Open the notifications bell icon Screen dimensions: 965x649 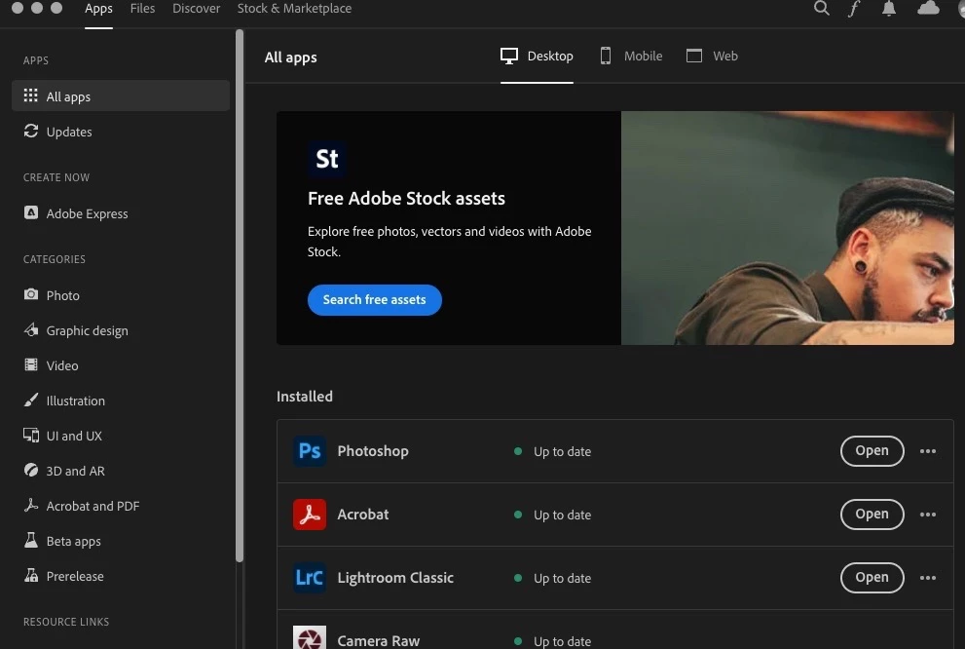point(889,8)
